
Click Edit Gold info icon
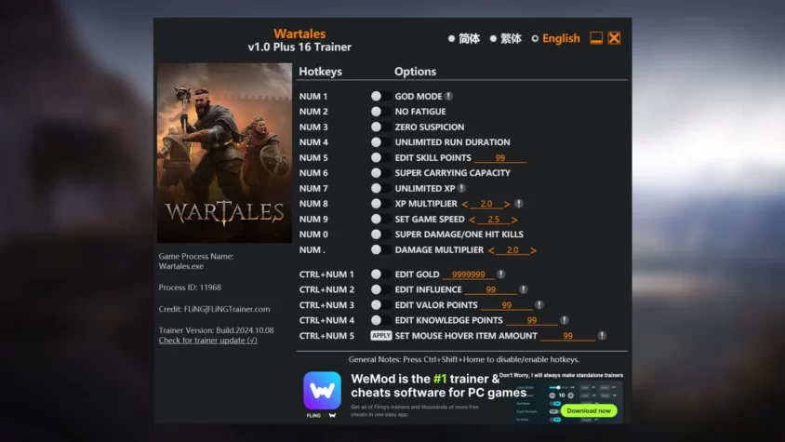coord(500,275)
